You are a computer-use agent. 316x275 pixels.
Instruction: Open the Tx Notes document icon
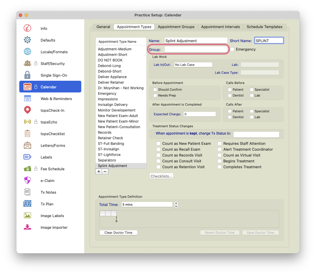[x=27, y=192]
